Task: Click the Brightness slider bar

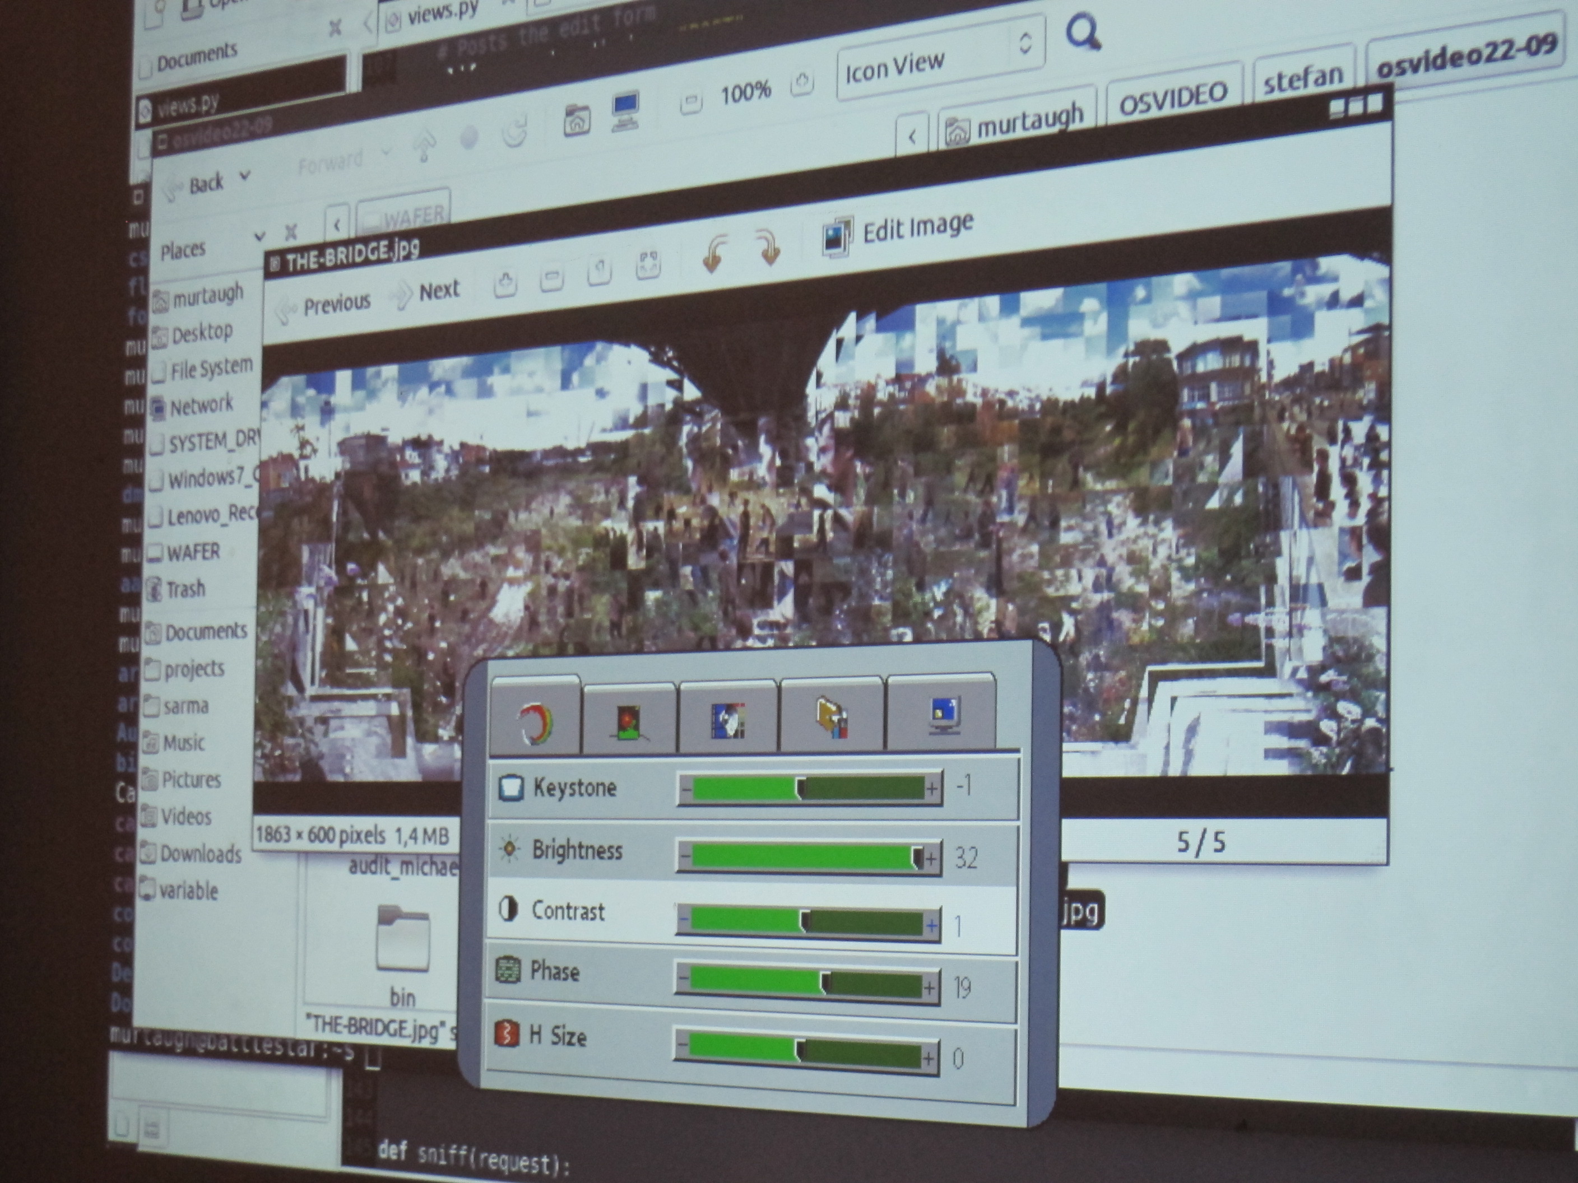Action: click(x=809, y=857)
